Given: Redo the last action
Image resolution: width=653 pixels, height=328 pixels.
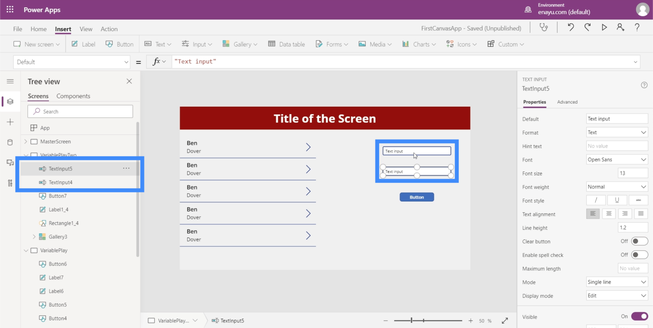Looking at the screenshot, I should pyautogui.click(x=587, y=27).
